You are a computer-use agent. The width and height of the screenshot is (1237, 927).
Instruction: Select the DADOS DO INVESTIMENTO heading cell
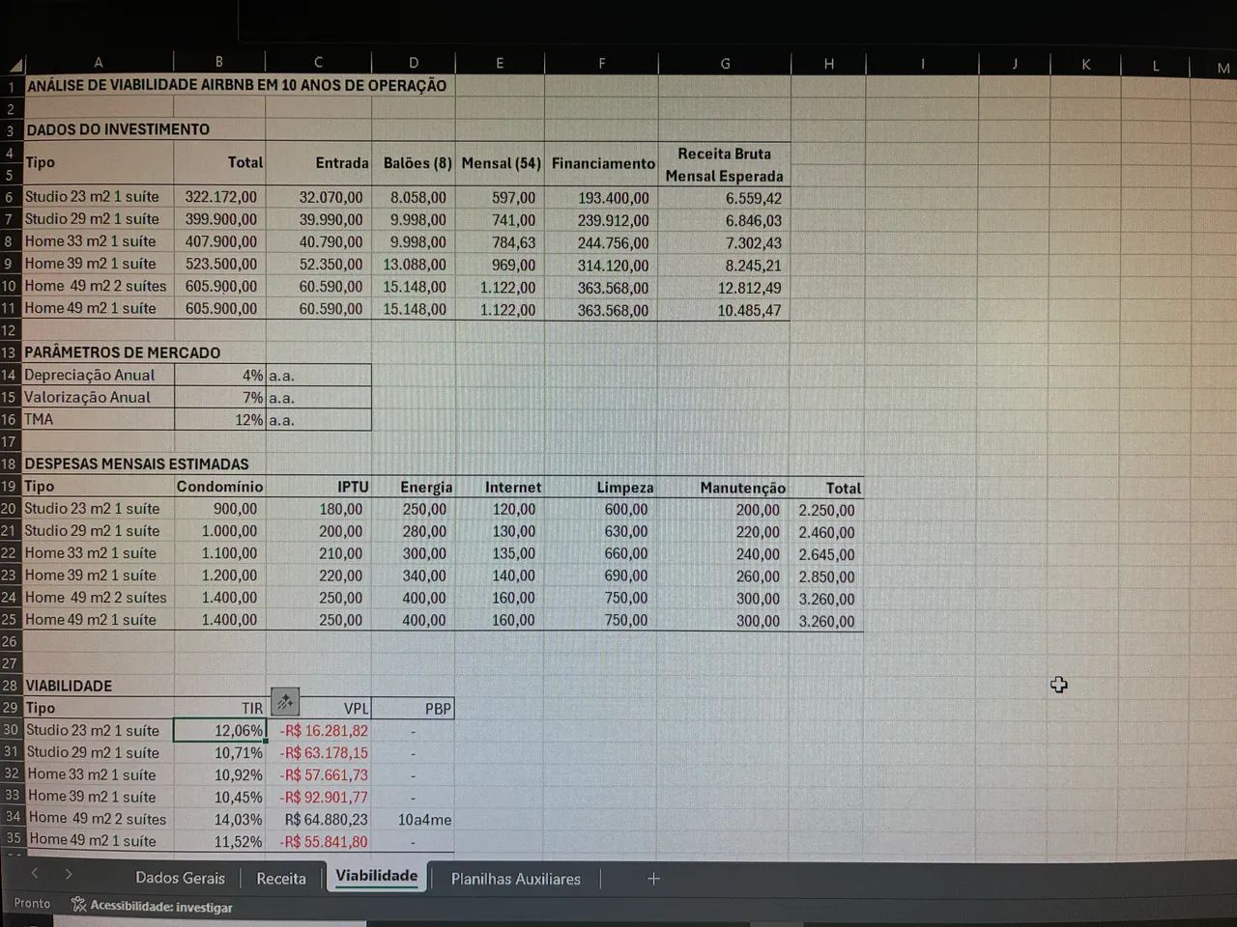[x=118, y=129]
